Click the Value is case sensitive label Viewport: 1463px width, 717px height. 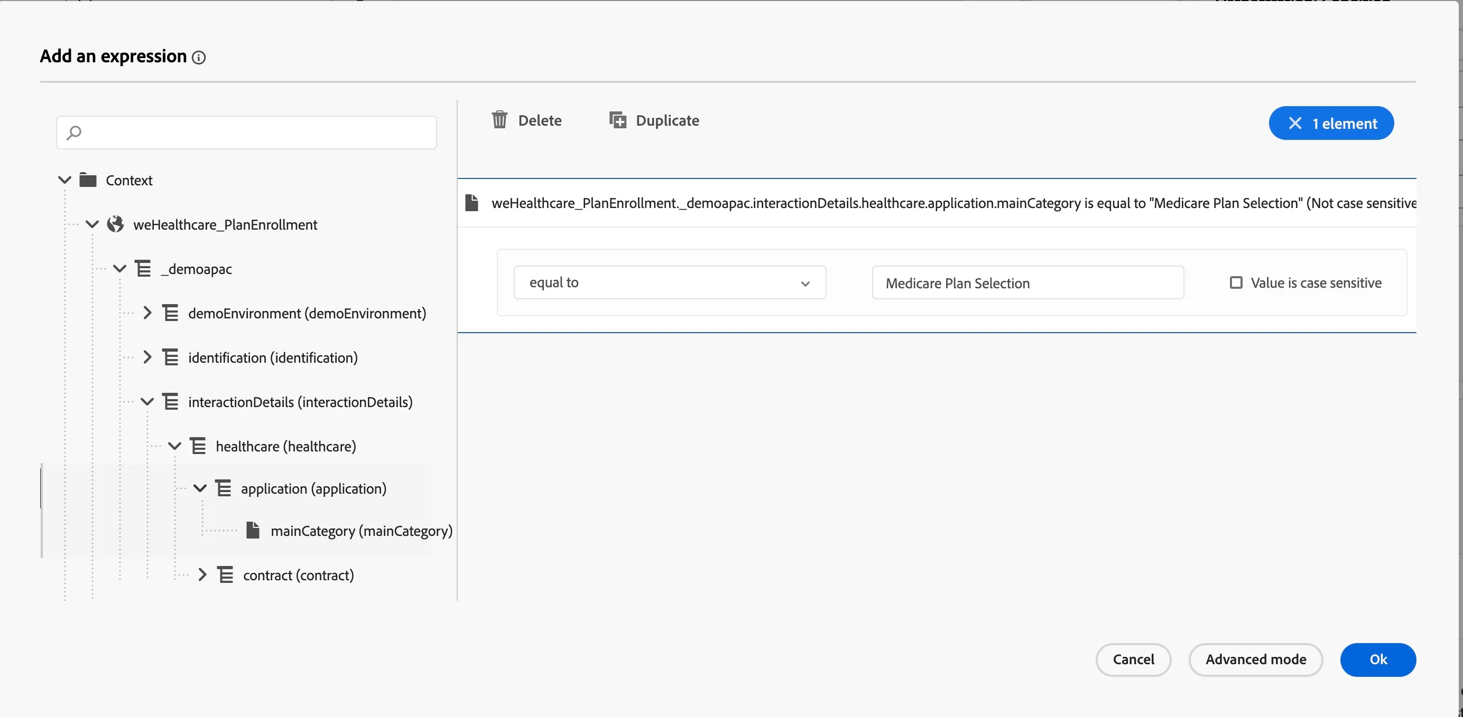[x=1316, y=282]
